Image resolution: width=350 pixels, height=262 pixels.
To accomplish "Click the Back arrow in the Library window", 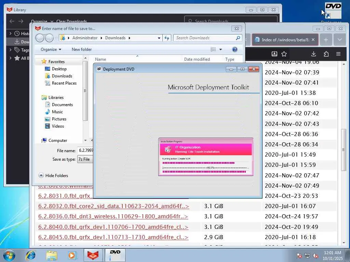I will (12, 21).
